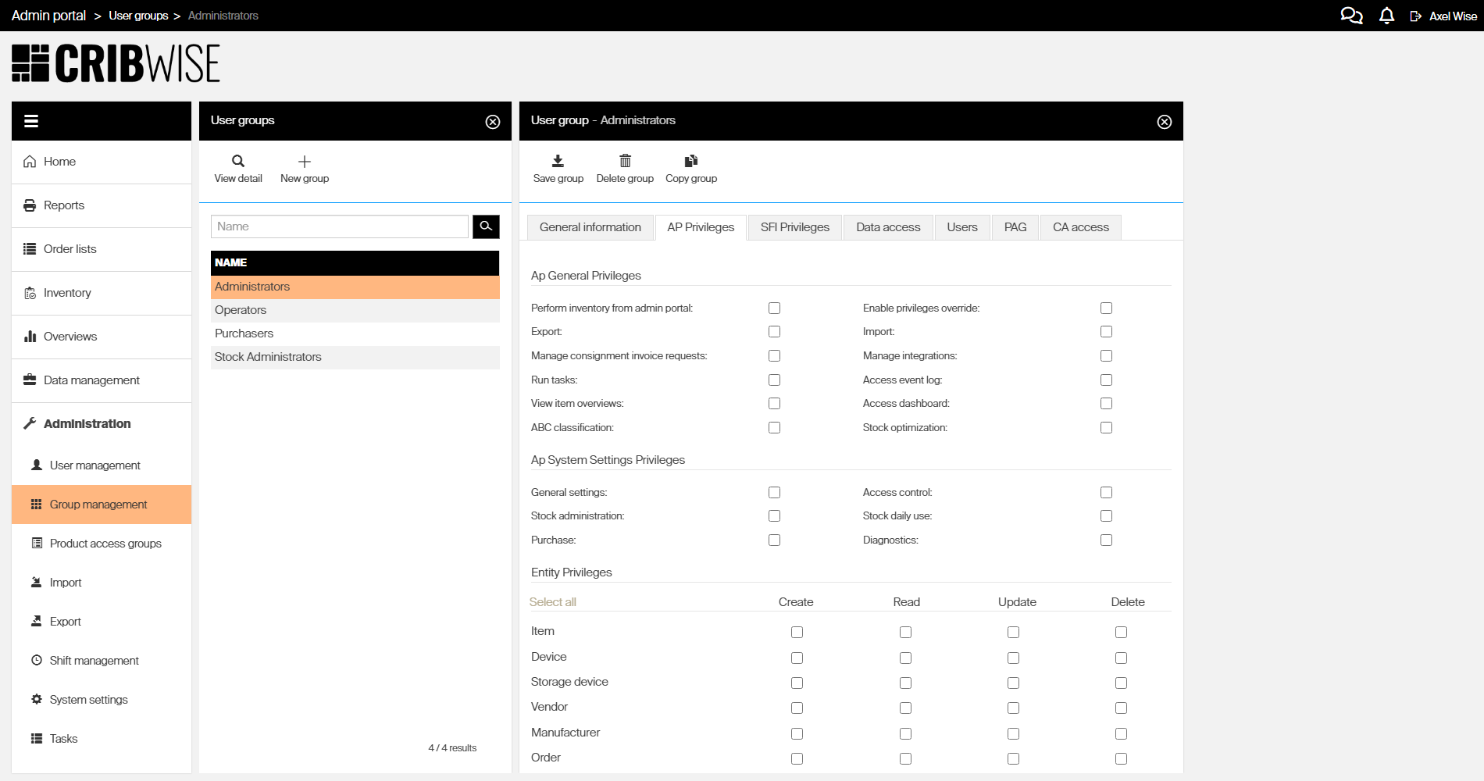Image resolution: width=1484 pixels, height=781 pixels.
Task: Open the notifications bell icon
Action: [1386, 16]
